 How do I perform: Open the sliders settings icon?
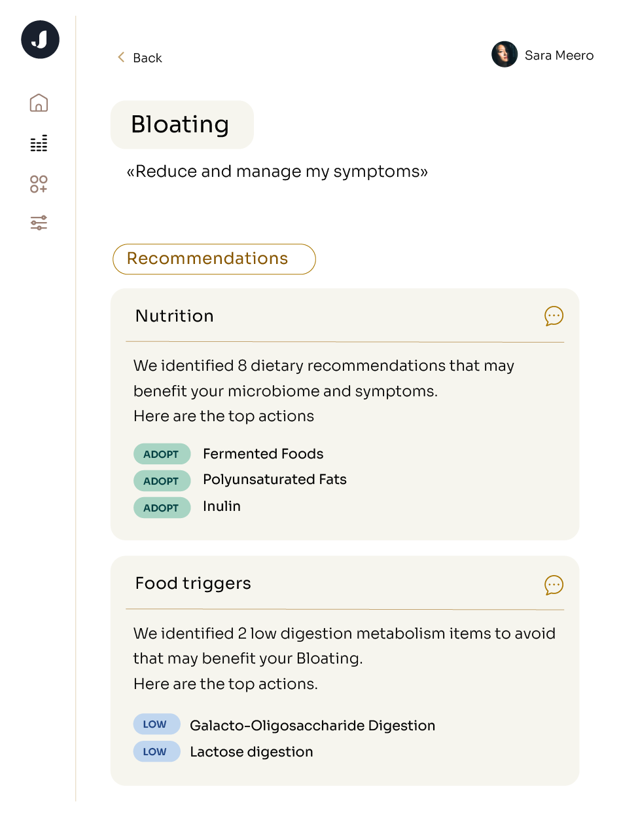(x=39, y=223)
